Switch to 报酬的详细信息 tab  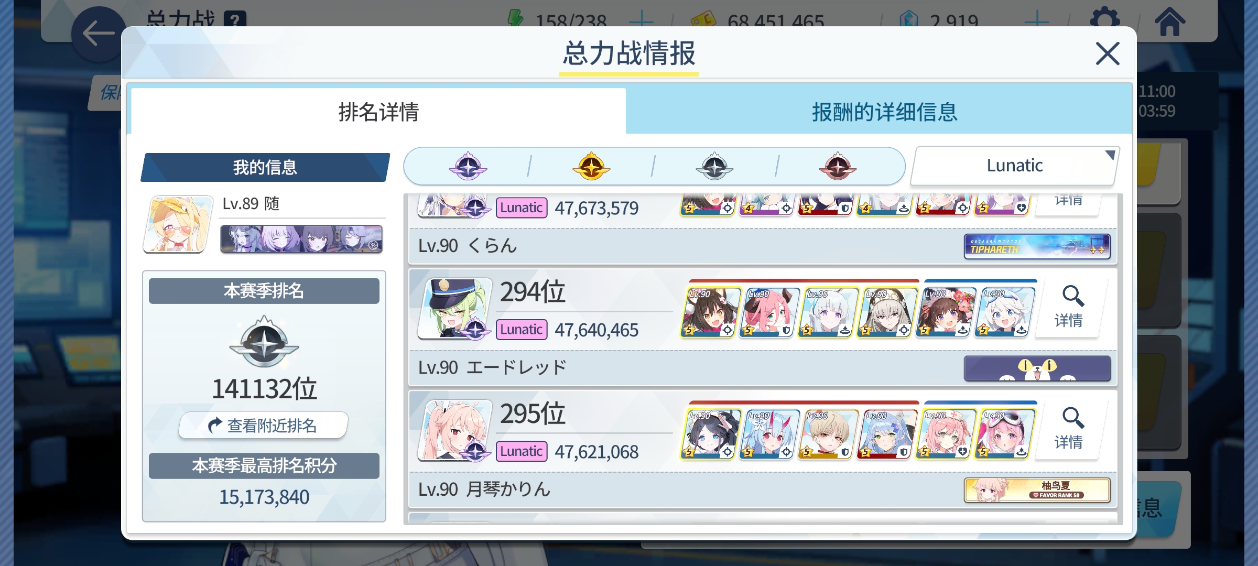(884, 111)
